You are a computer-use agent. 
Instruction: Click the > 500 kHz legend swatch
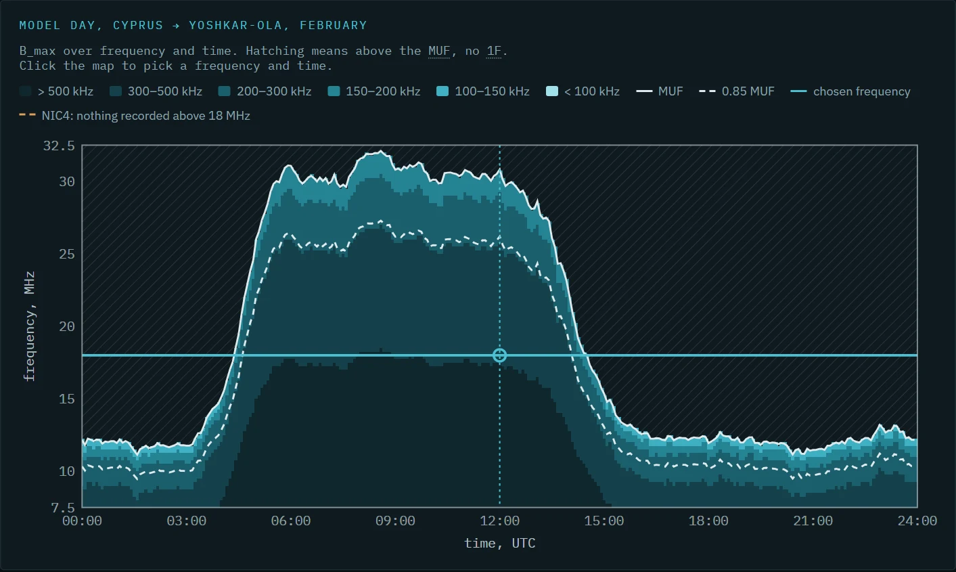point(26,91)
